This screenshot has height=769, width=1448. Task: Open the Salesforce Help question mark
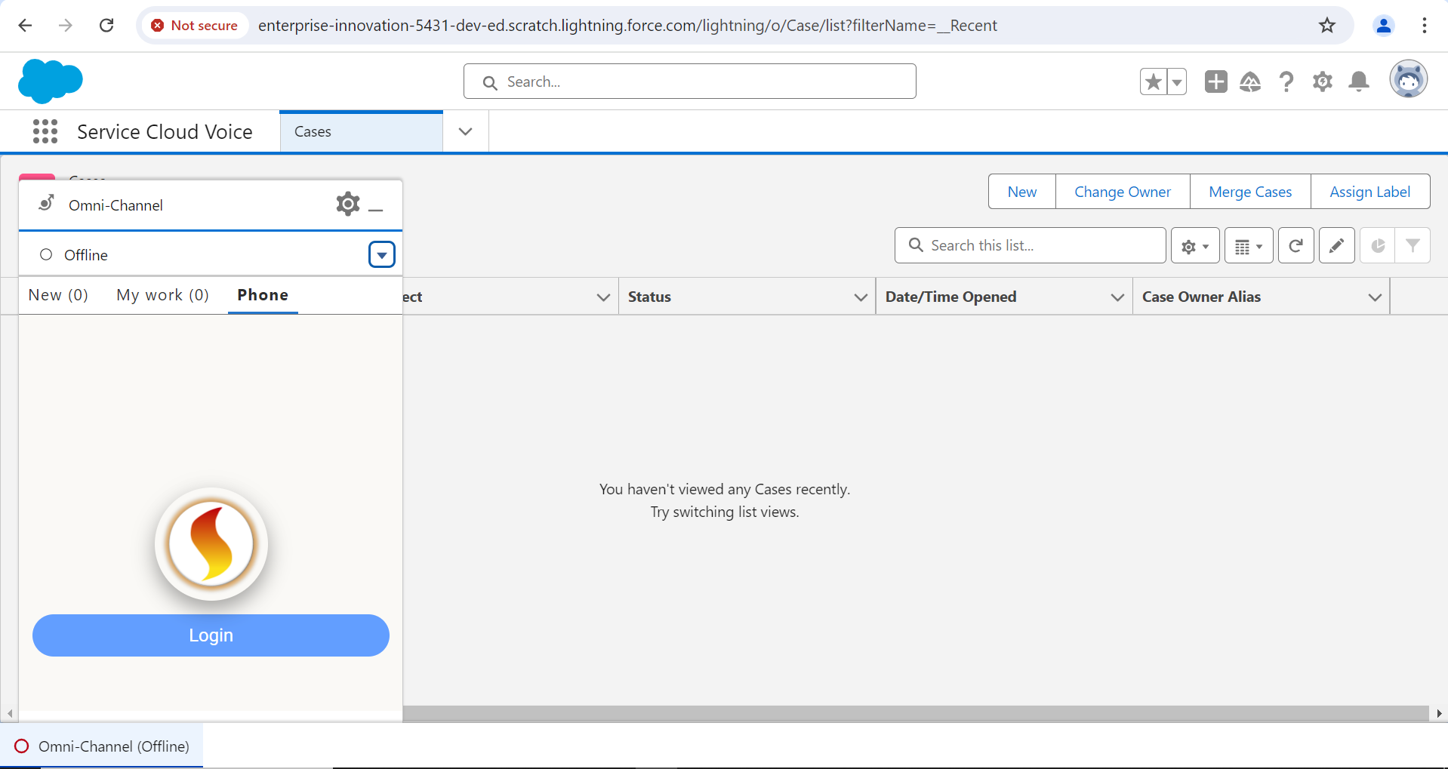(1286, 82)
